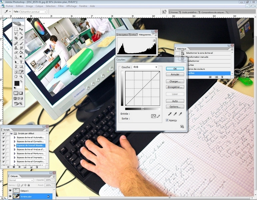
Task: Open the Couche channel dropdown
Action: pyautogui.click(x=145, y=67)
